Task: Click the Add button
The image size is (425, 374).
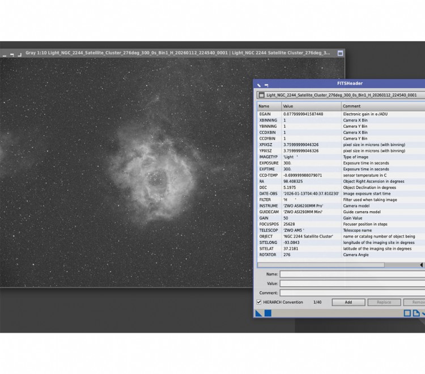Action: [348, 302]
